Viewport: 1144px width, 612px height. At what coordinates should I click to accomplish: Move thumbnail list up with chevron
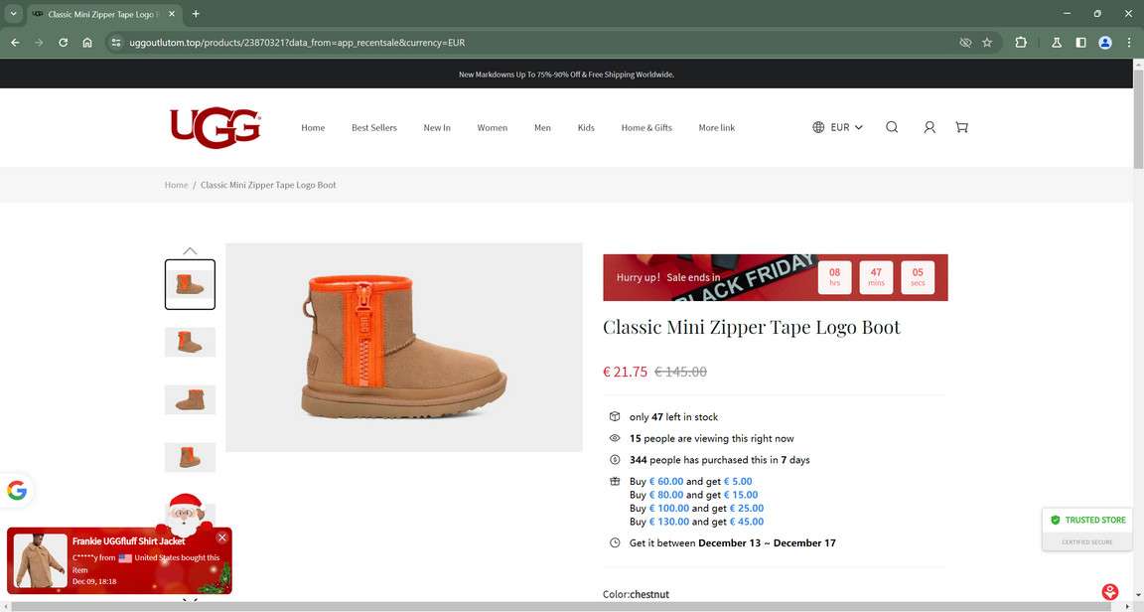(190, 250)
